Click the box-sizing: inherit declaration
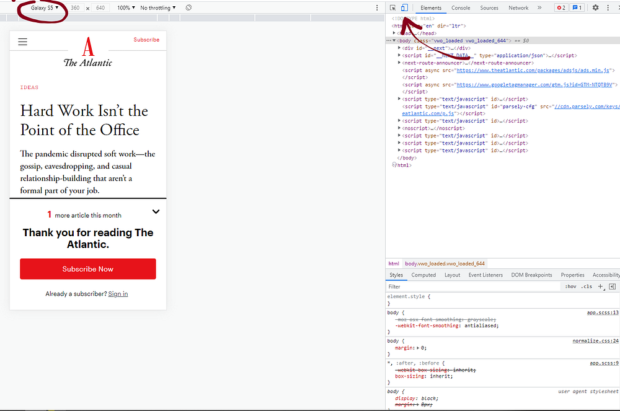Screen dimensions: 620x411 tap(424, 377)
